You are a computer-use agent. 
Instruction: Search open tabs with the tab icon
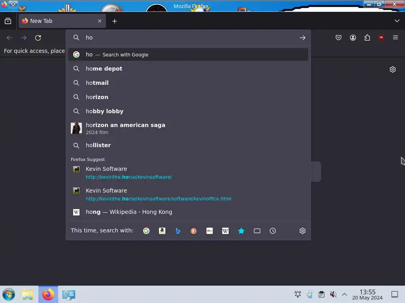257,231
